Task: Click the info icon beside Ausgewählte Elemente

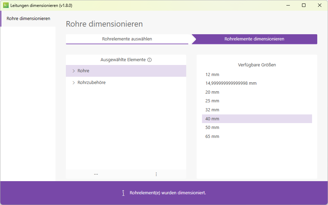Action: pyautogui.click(x=149, y=59)
